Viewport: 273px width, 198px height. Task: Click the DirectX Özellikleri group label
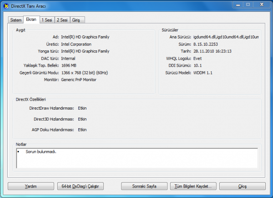[x=31, y=99]
